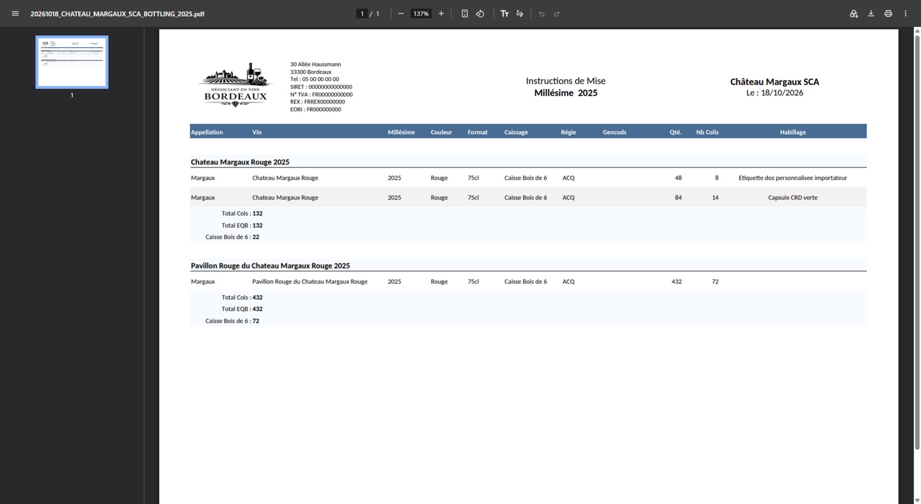Click the Instructions de Mise heading
The height and width of the screenshot is (504, 921).
click(565, 81)
